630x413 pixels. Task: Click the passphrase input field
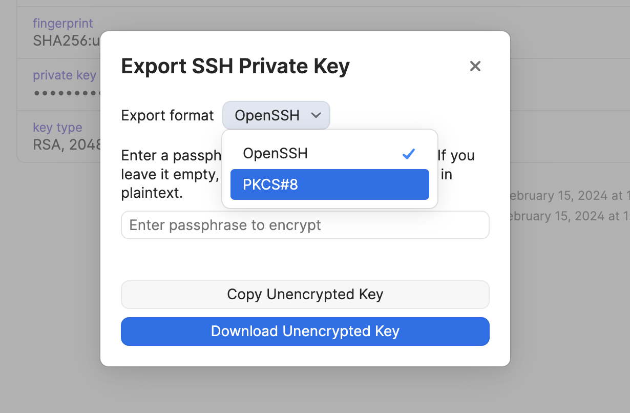[305, 225]
